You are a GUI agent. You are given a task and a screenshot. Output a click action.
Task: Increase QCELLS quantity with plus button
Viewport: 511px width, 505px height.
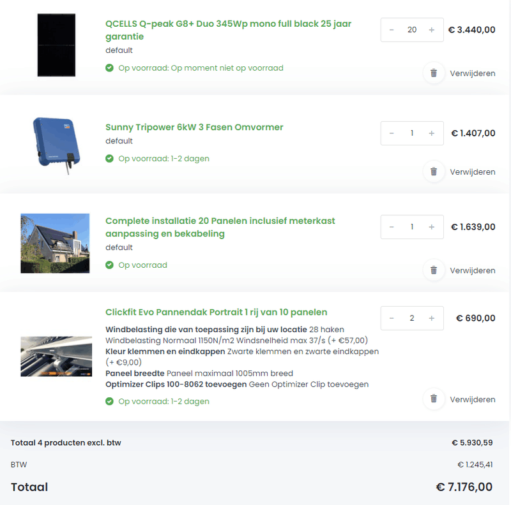point(432,29)
